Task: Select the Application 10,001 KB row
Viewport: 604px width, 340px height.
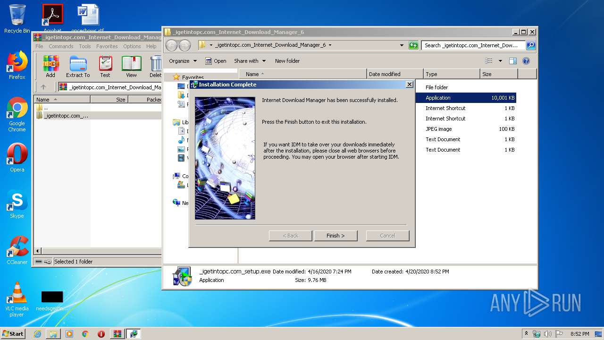Action: pyautogui.click(x=466, y=98)
